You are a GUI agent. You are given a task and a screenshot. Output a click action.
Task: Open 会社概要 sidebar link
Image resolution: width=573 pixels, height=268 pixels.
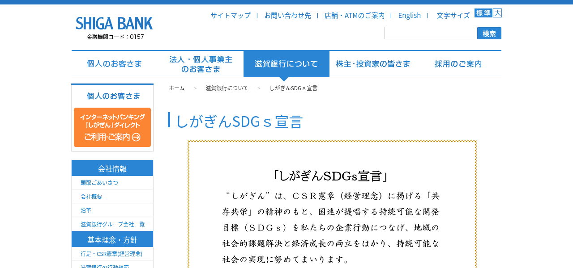(x=91, y=197)
